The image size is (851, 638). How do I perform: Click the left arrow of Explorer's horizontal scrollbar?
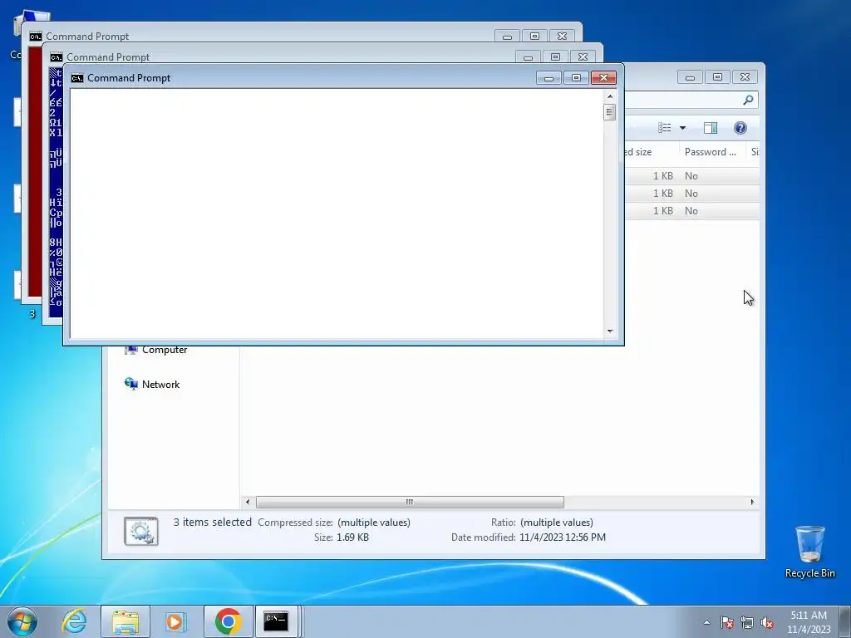248,502
